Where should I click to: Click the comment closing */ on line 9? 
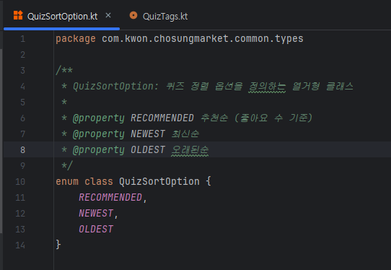tap(67, 166)
